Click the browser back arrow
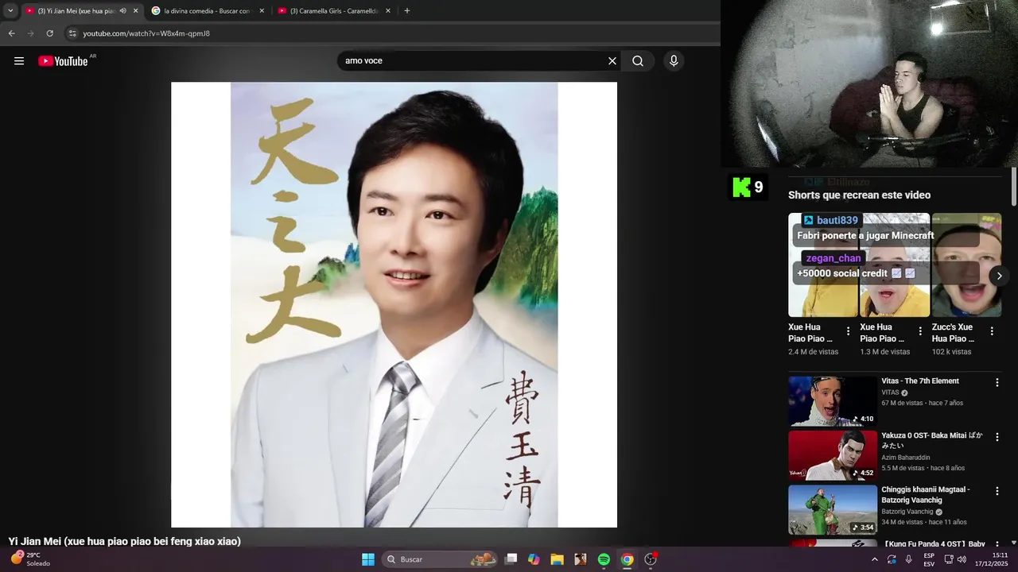The image size is (1018, 572). (x=11, y=33)
